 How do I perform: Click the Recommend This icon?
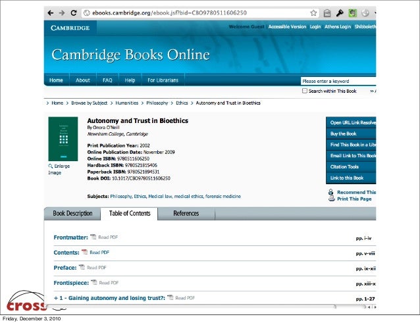point(331,192)
